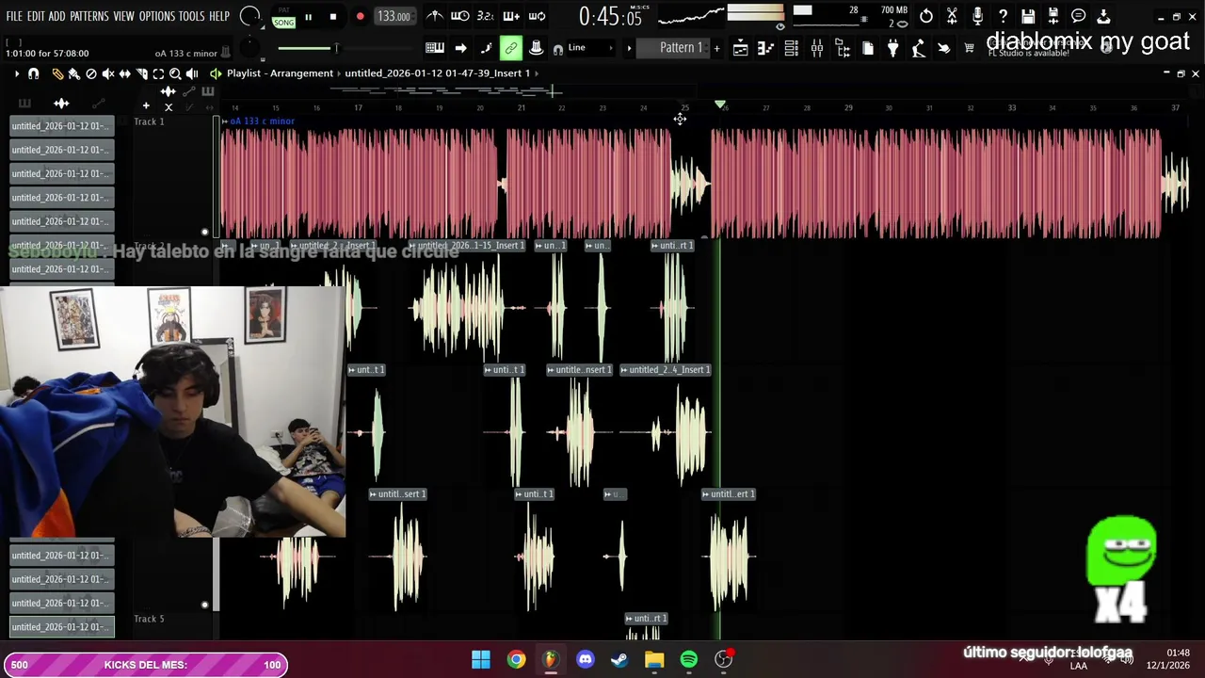Click the multilink to controllers knob icon
Image resolution: width=1205 pixels, height=678 pixels.
[537, 48]
